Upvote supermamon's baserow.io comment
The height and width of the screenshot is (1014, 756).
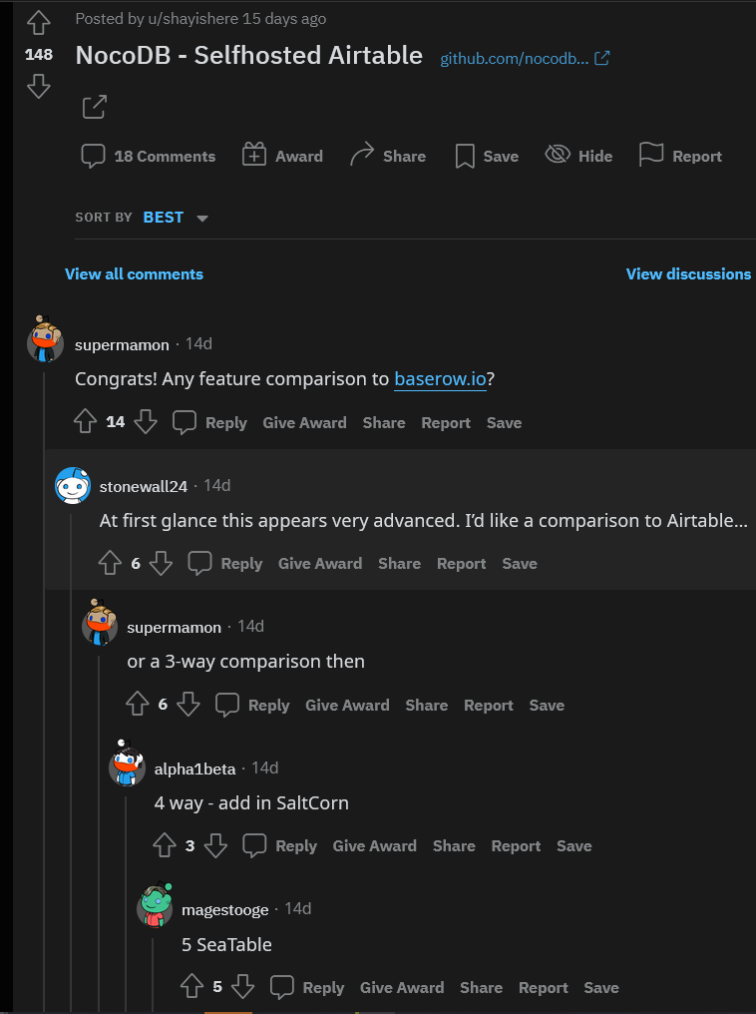pyautogui.click(x=86, y=422)
